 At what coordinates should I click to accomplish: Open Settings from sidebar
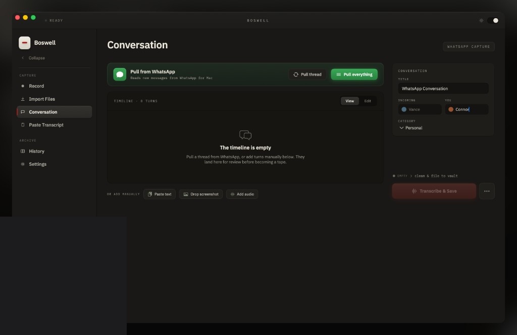tap(54, 164)
